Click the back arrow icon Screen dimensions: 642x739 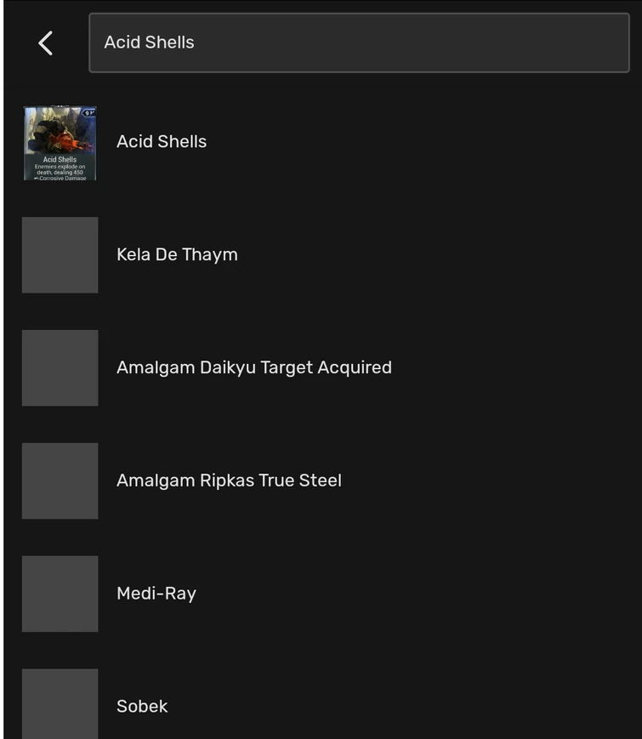[x=46, y=43]
